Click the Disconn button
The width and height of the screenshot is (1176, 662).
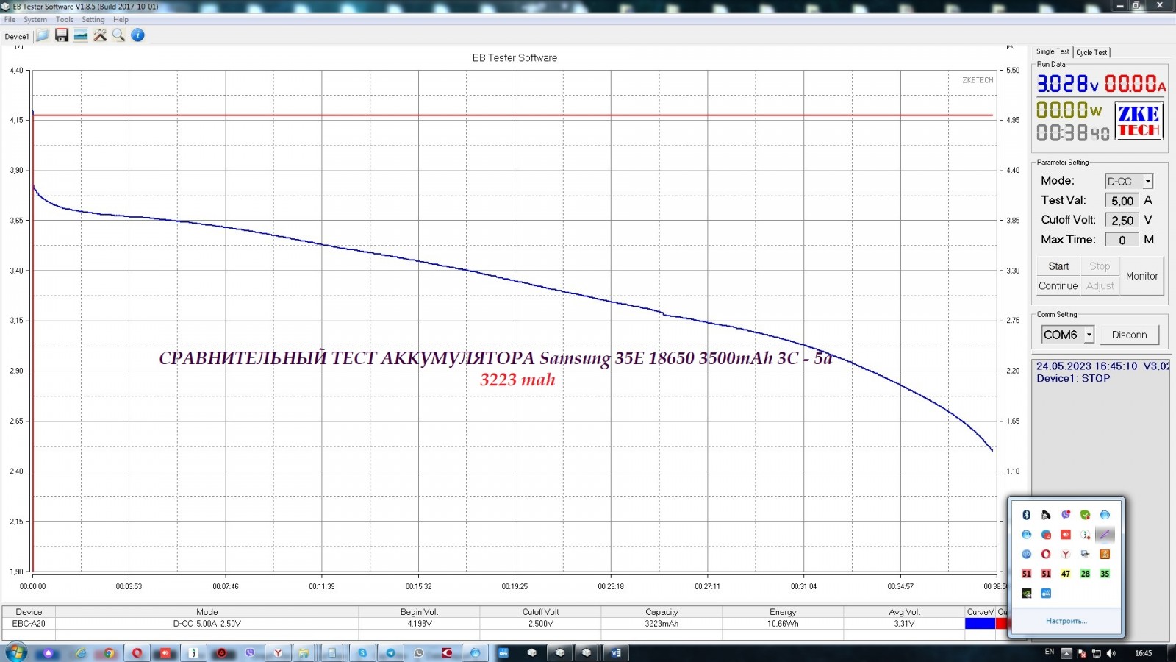1129,335
